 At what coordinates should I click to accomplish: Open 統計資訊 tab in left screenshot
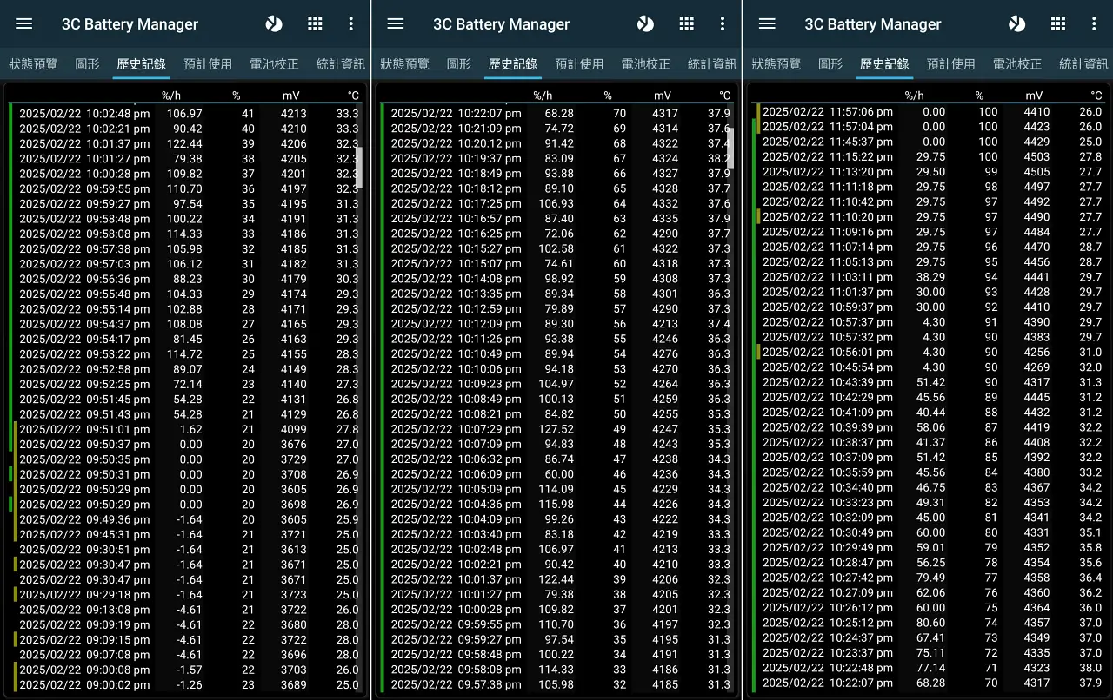point(340,63)
